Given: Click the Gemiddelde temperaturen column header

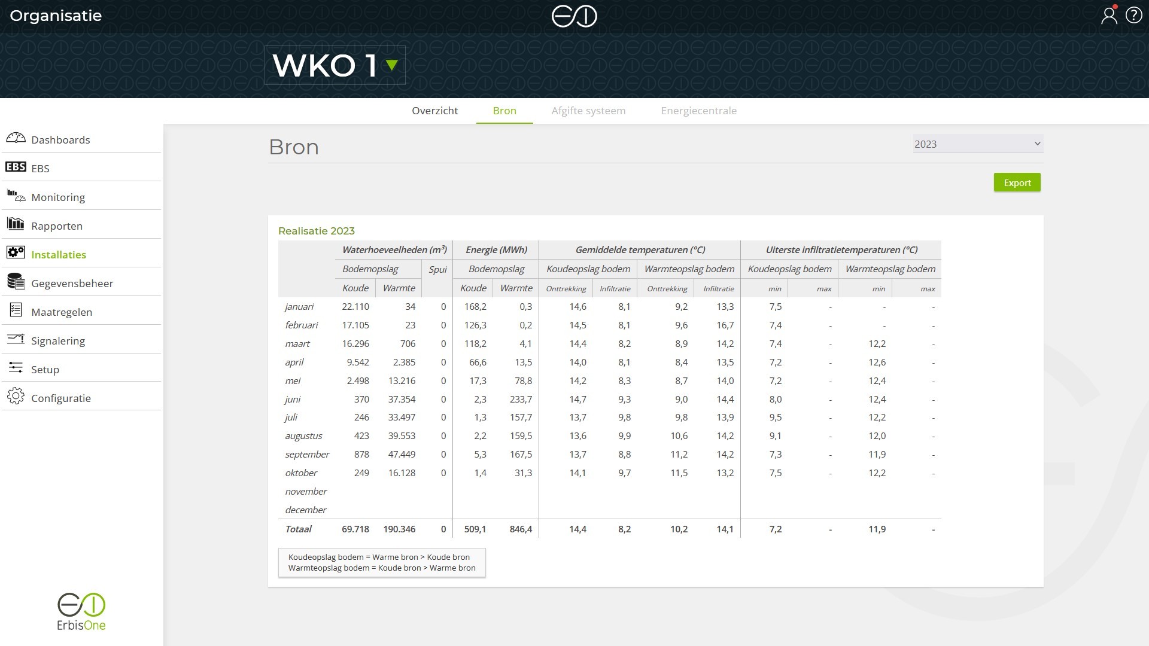Looking at the screenshot, I should point(640,250).
